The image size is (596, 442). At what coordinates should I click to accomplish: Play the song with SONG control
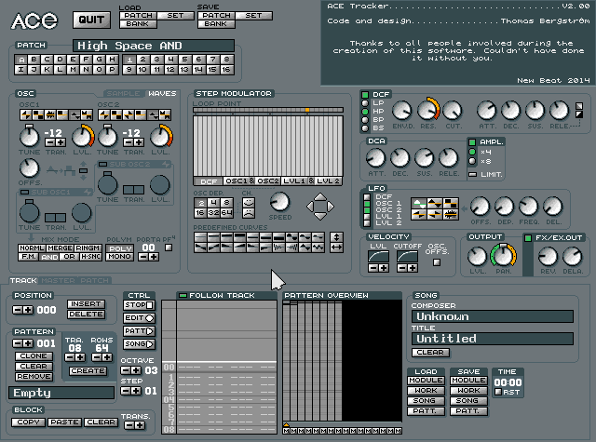(139, 344)
